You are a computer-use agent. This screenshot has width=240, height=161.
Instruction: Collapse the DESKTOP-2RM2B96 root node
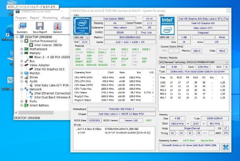pos(17,37)
